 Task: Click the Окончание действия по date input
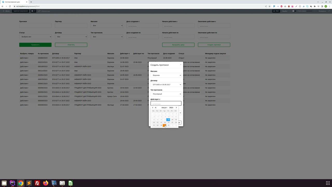click(214, 37)
